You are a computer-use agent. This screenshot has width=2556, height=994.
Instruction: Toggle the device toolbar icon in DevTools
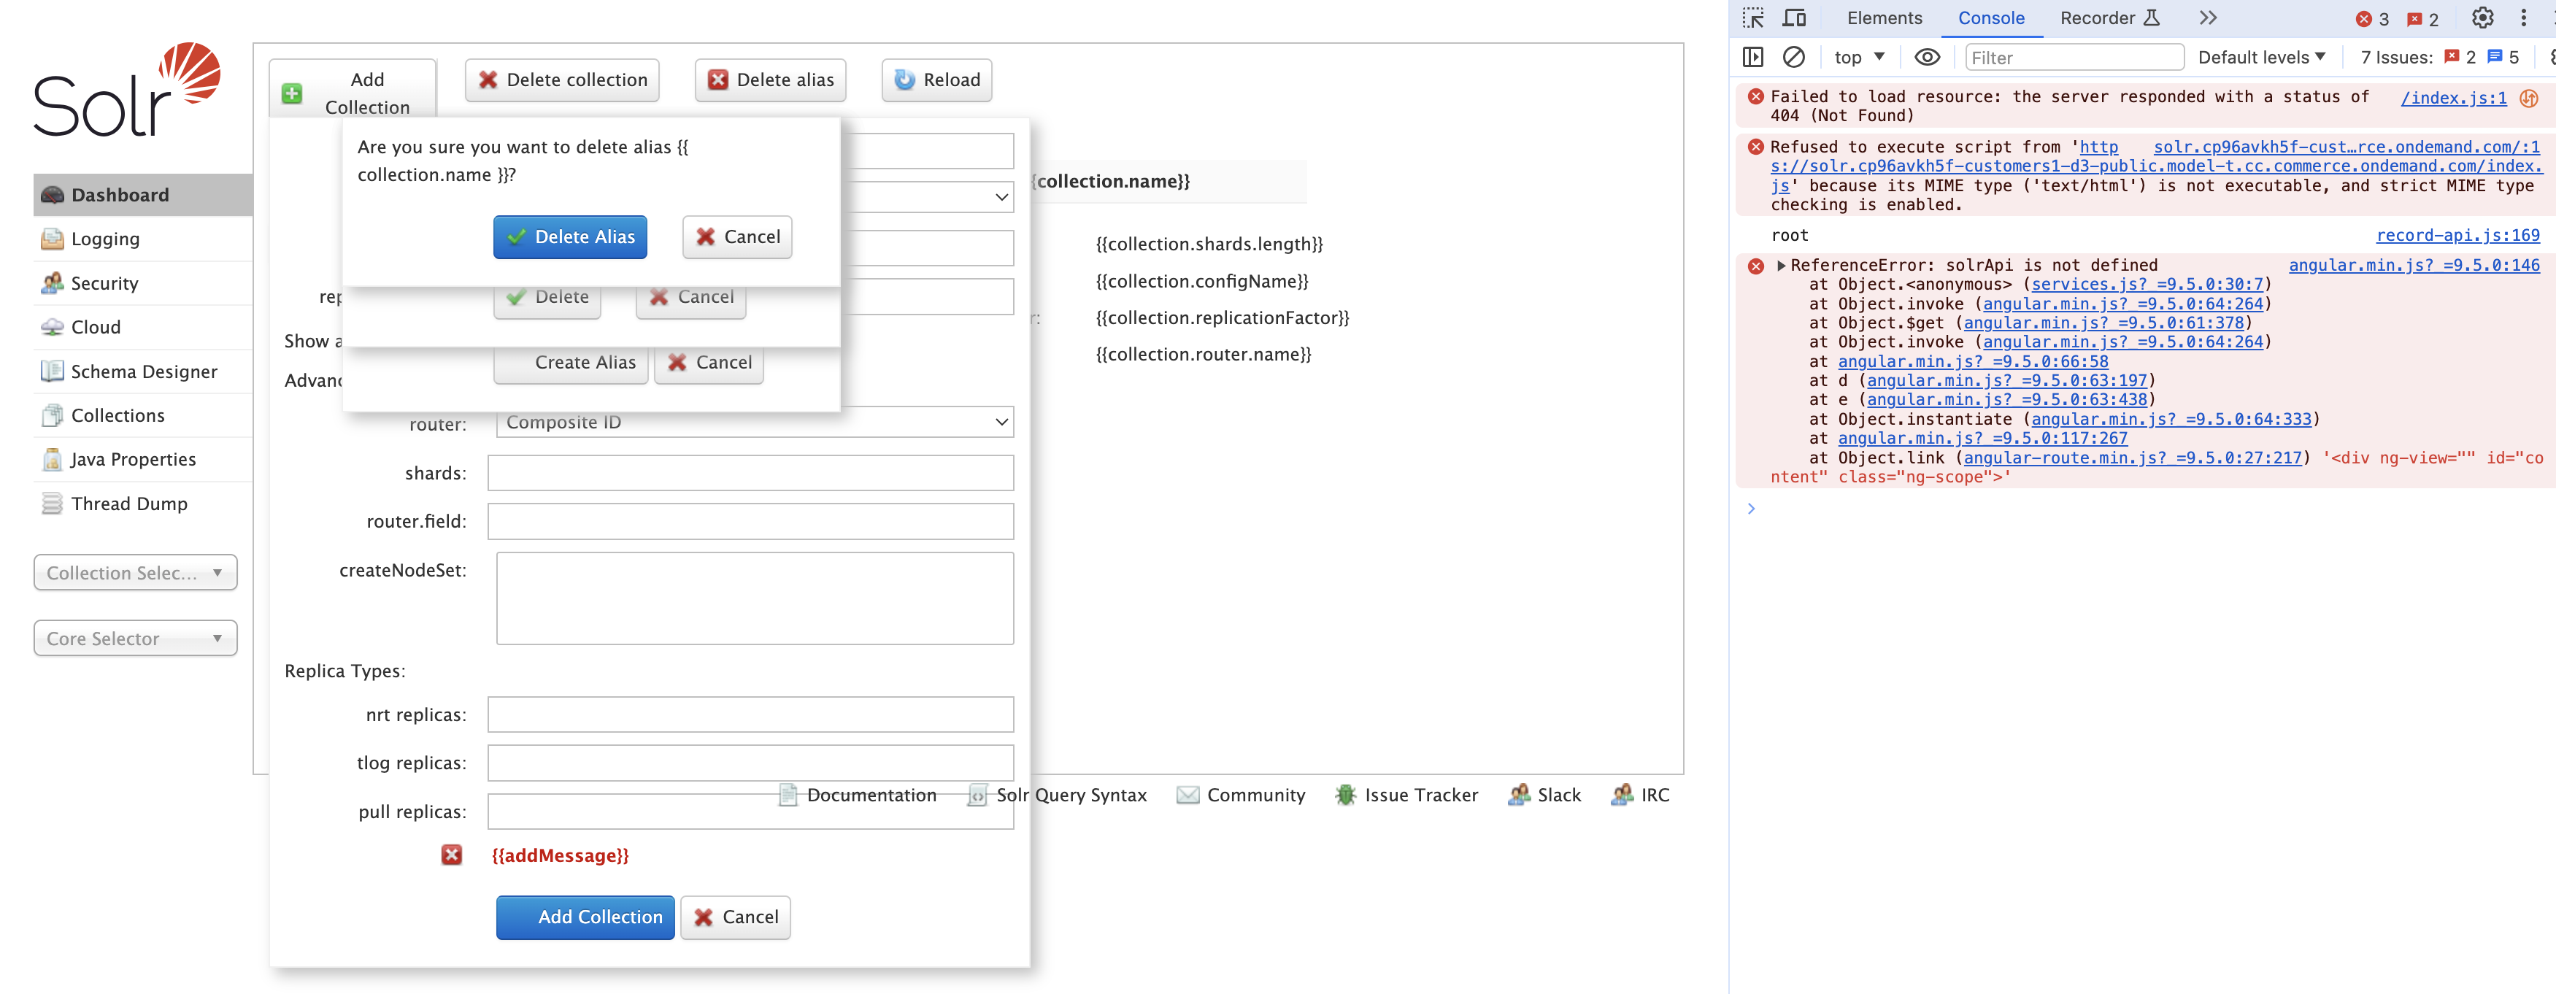[x=1794, y=18]
